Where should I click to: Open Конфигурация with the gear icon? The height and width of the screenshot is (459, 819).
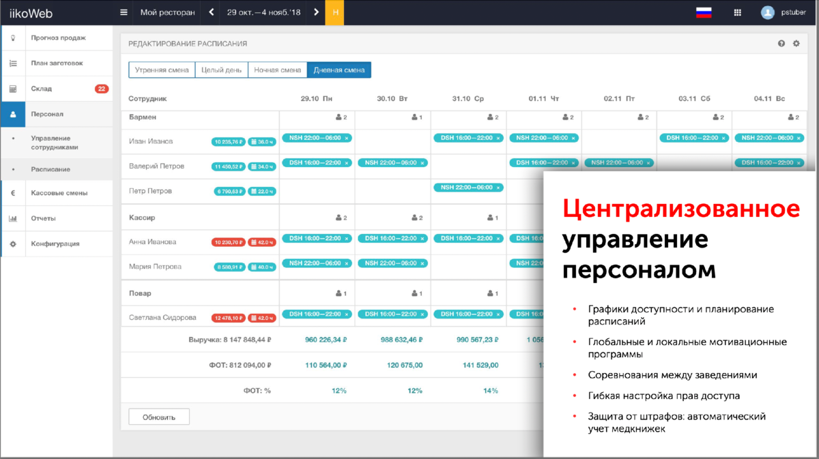[12, 243]
